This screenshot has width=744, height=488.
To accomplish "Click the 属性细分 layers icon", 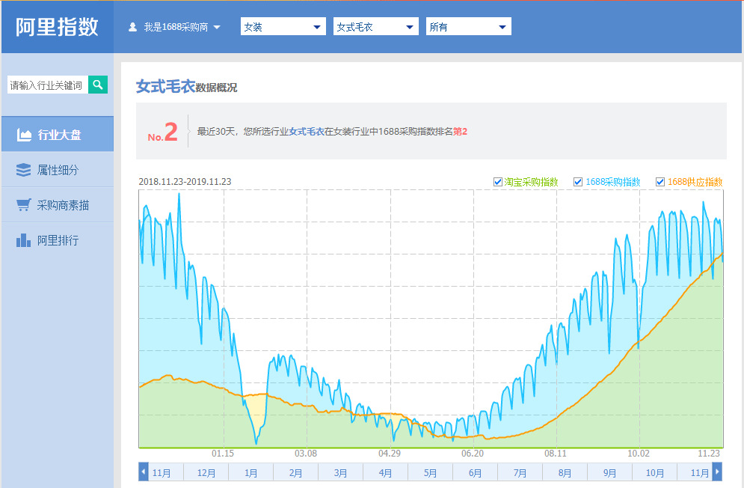I will [x=23, y=170].
